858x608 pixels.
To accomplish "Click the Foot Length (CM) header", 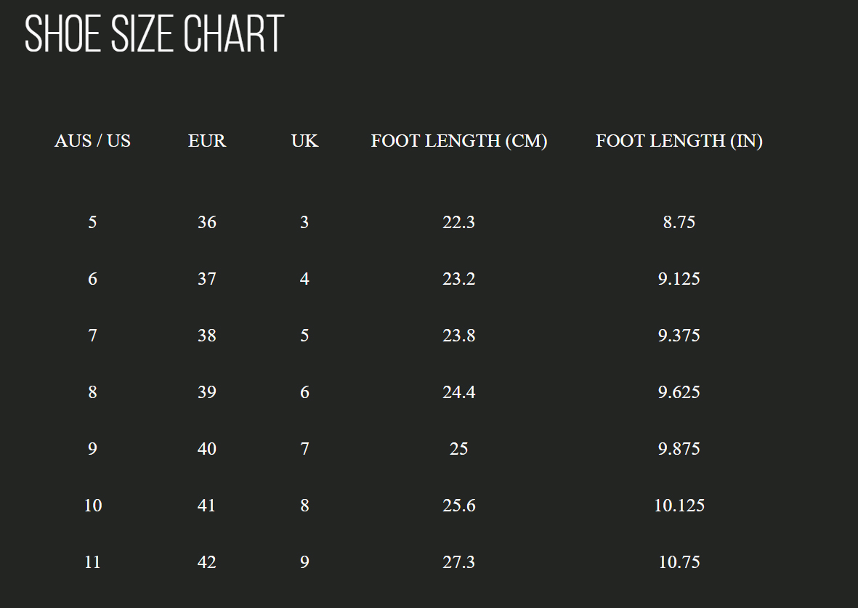I will [x=459, y=141].
